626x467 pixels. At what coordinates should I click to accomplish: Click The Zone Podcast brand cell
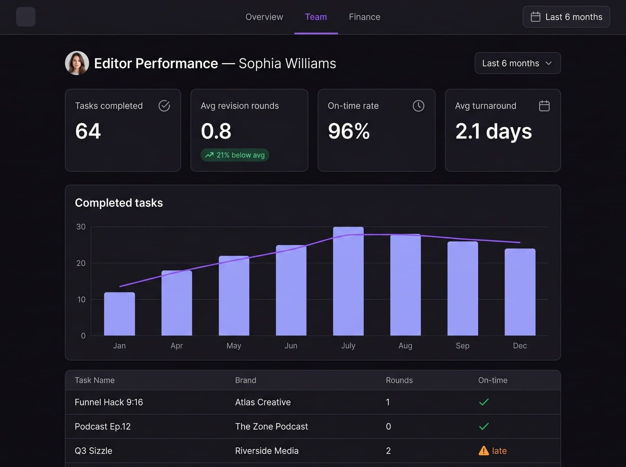[x=272, y=426]
